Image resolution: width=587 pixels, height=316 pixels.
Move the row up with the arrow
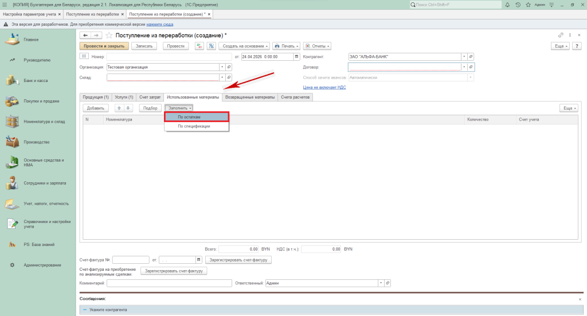coord(119,108)
